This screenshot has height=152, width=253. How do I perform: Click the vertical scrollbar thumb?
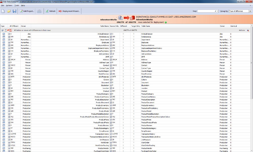click(251, 63)
